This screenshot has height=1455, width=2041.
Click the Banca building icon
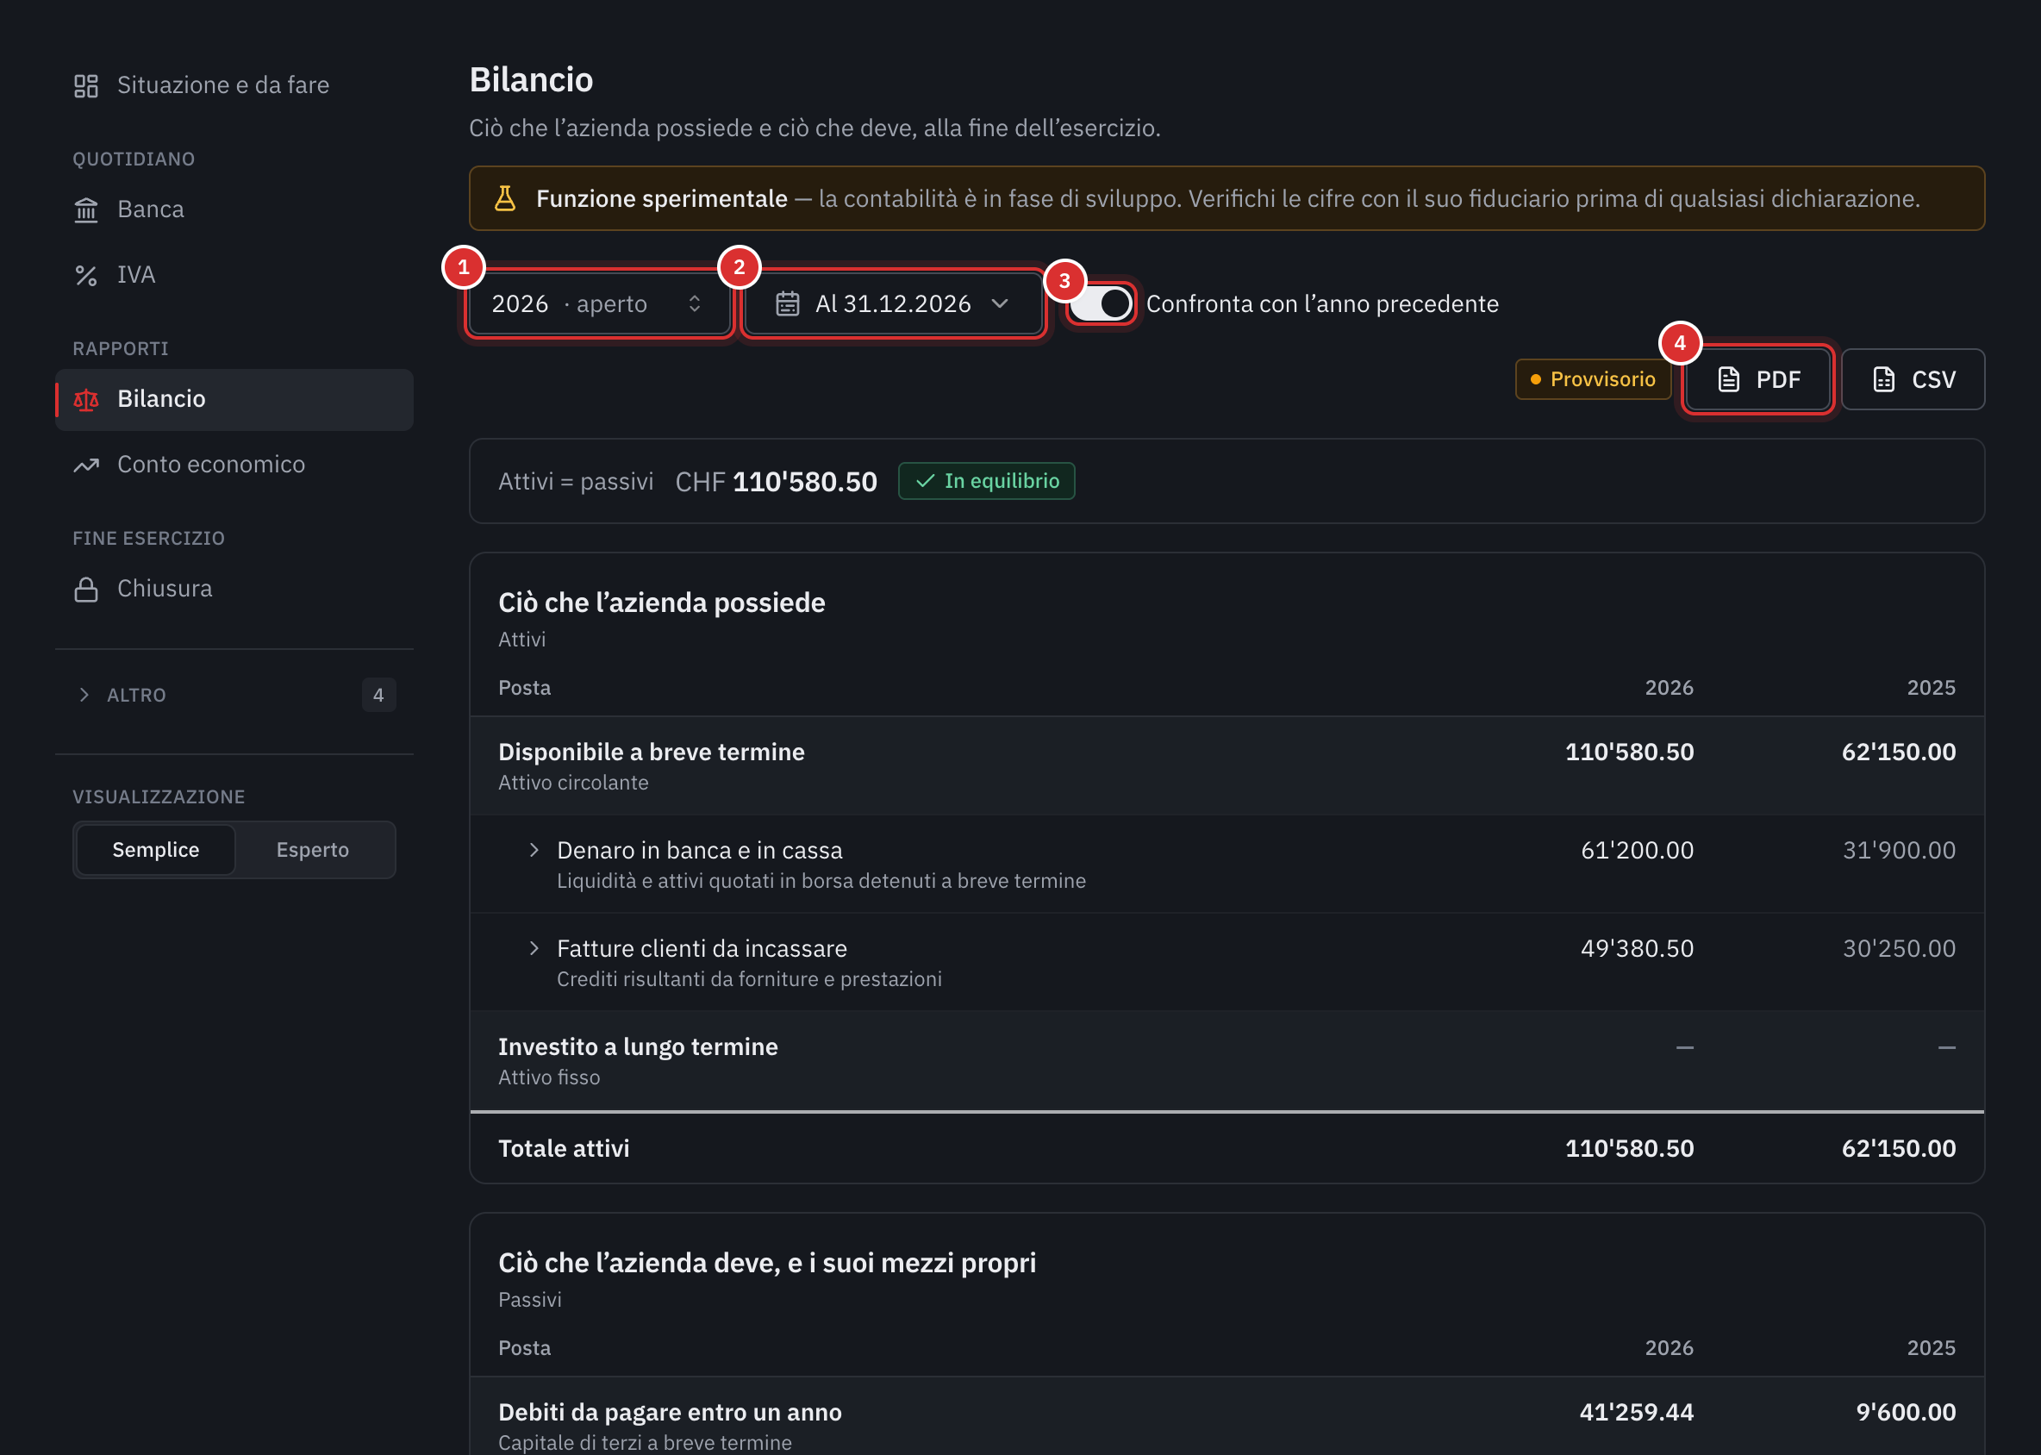tap(86, 209)
